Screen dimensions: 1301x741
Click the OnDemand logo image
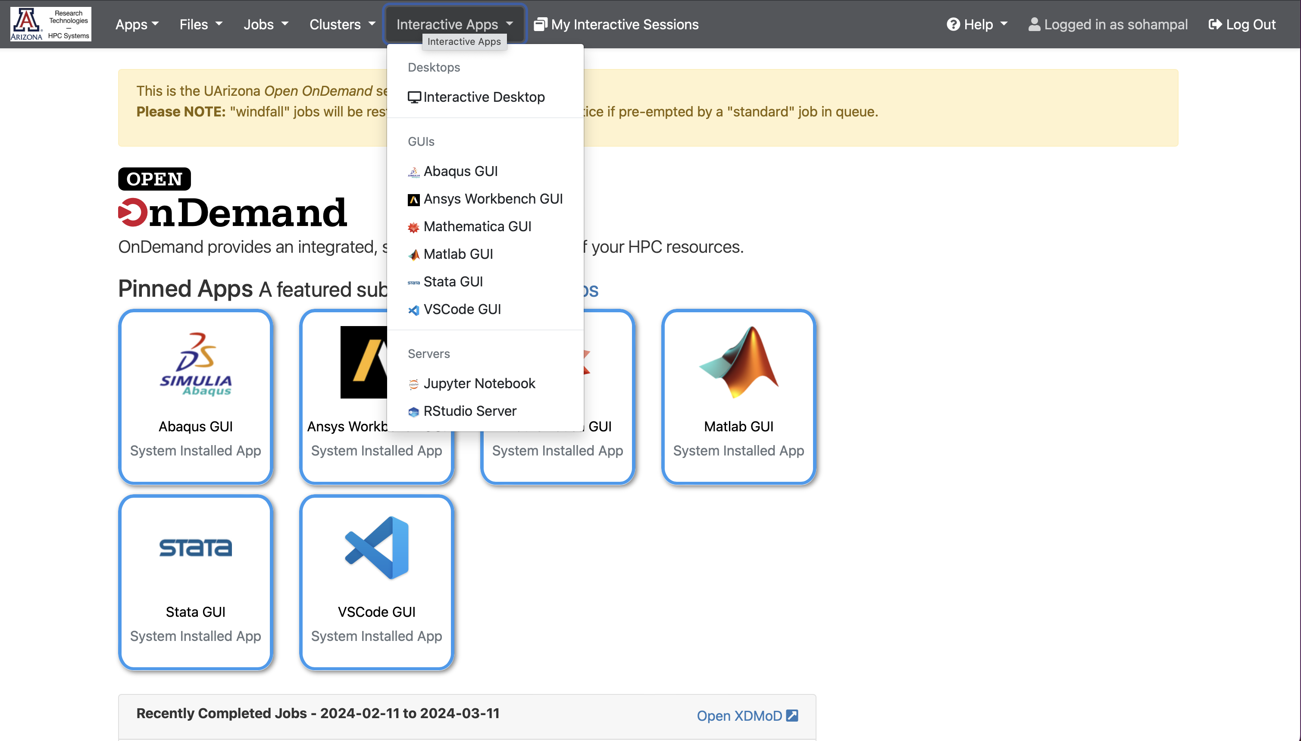232,198
